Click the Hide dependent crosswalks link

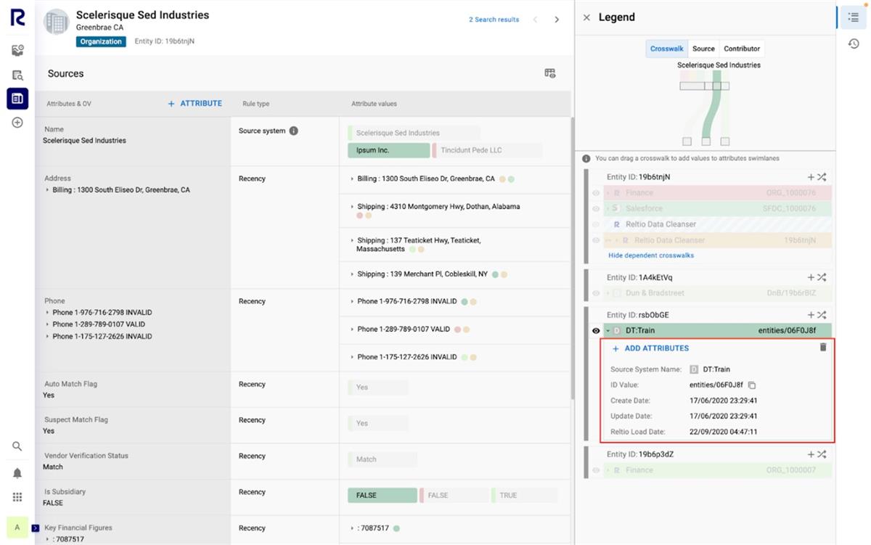click(x=651, y=255)
